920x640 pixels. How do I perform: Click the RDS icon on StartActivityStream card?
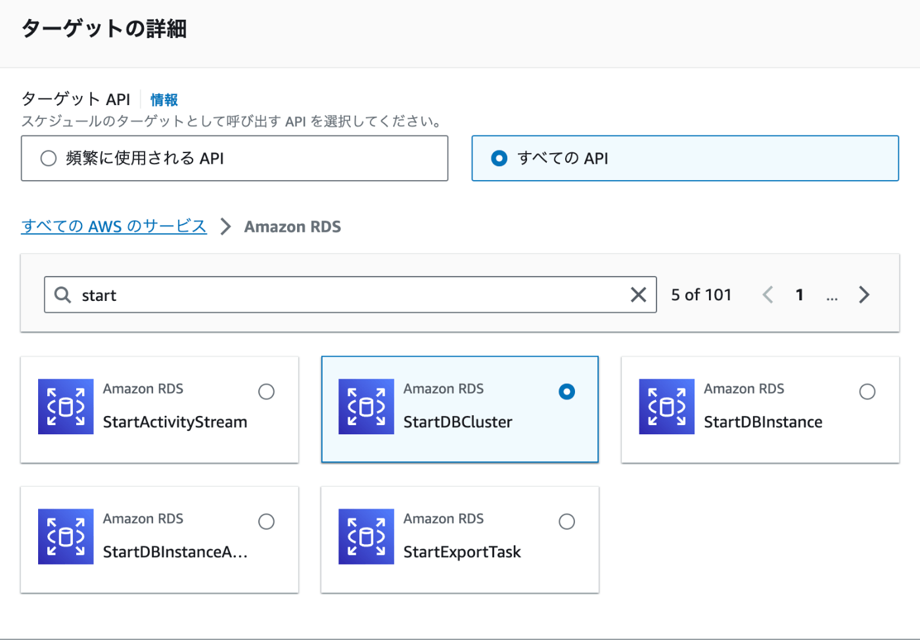click(66, 407)
